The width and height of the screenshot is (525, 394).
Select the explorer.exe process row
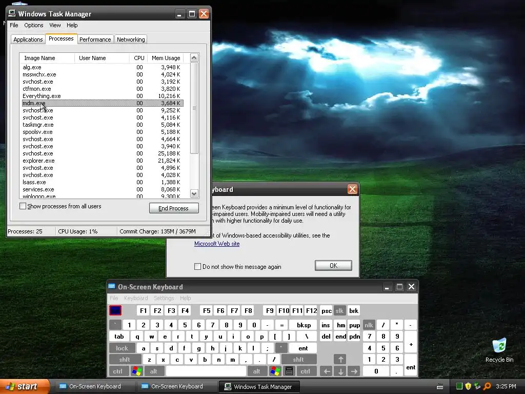click(103, 161)
